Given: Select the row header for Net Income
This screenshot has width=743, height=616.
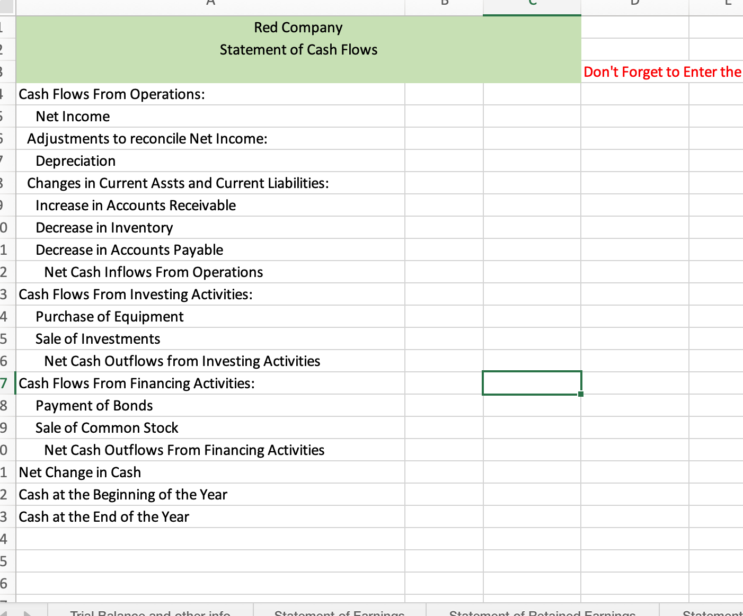Looking at the screenshot, I should pyautogui.click(x=5, y=116).
